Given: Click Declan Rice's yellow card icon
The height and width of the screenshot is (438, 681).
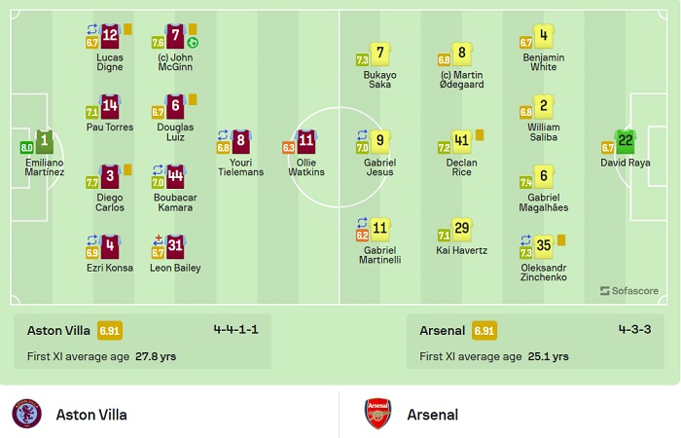Looking at the screenshot, I should pos(480,135).
